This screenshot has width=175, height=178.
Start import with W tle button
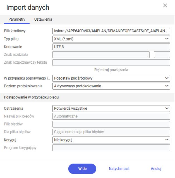click(82, 169)
